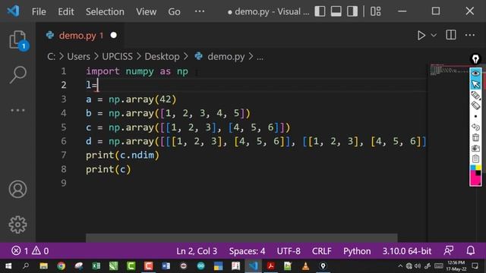Click the Desktop breadcrumb
The image size is (486, 273).
pos(162,57)
